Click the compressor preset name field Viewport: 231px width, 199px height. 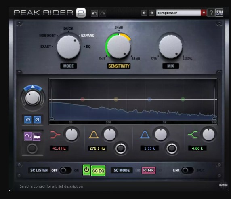[x=178, y=13]
